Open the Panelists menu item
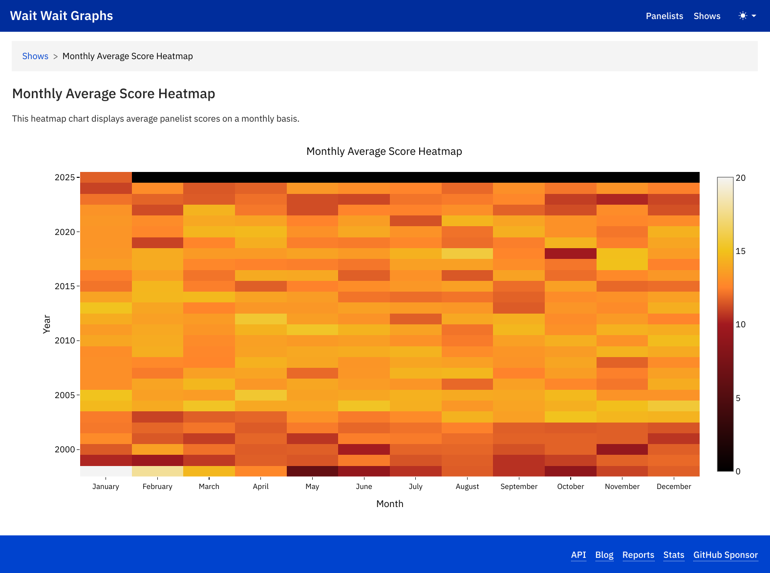Image resolution: width=770 pixels, height=573 pixels. [664, 16]
